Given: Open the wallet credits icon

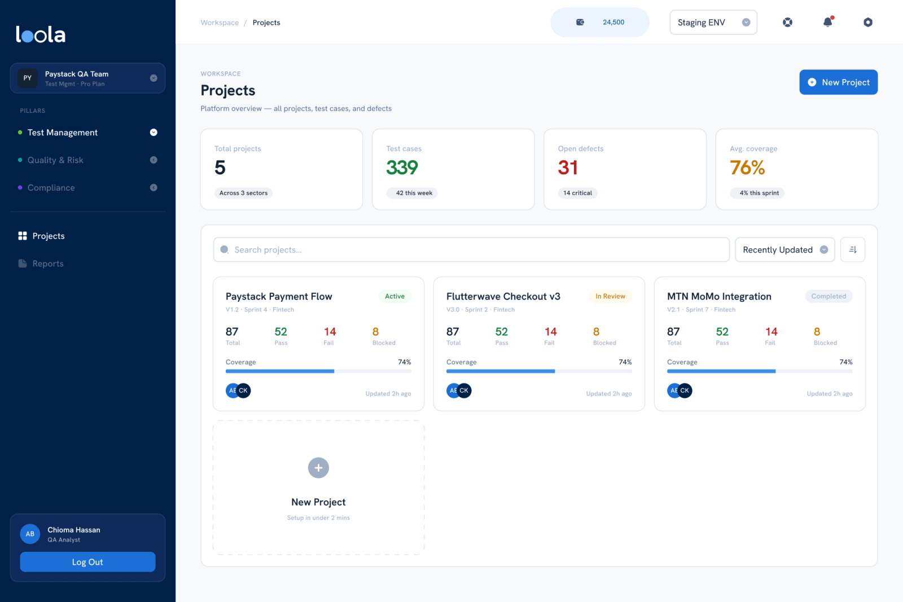Looking at the screenshot, I should coord(580,22).
